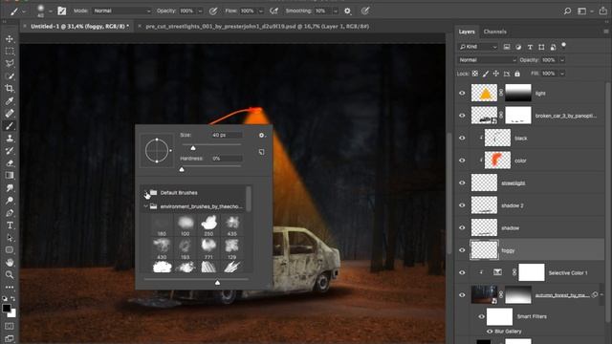Select the Crop tool

pos(10,89)
